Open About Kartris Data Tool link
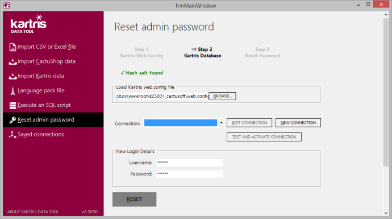 [33, 212]
